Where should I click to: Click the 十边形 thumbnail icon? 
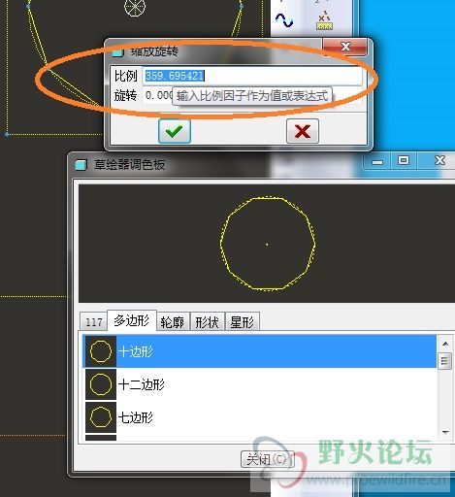tap(101, 351)
